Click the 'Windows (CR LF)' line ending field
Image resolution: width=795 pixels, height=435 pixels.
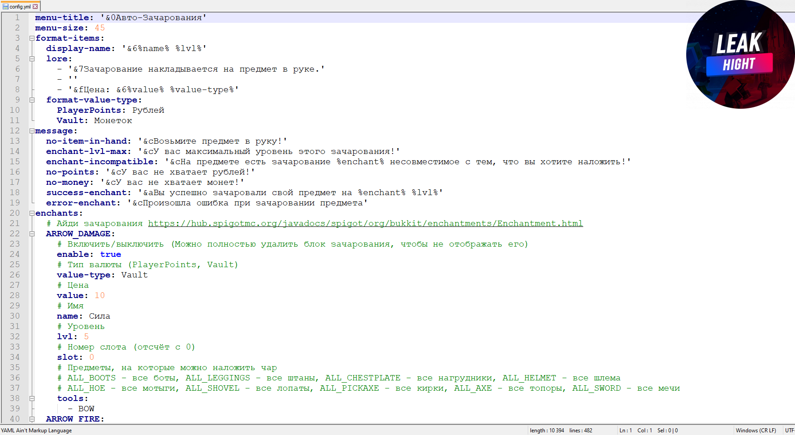(756, 431)
